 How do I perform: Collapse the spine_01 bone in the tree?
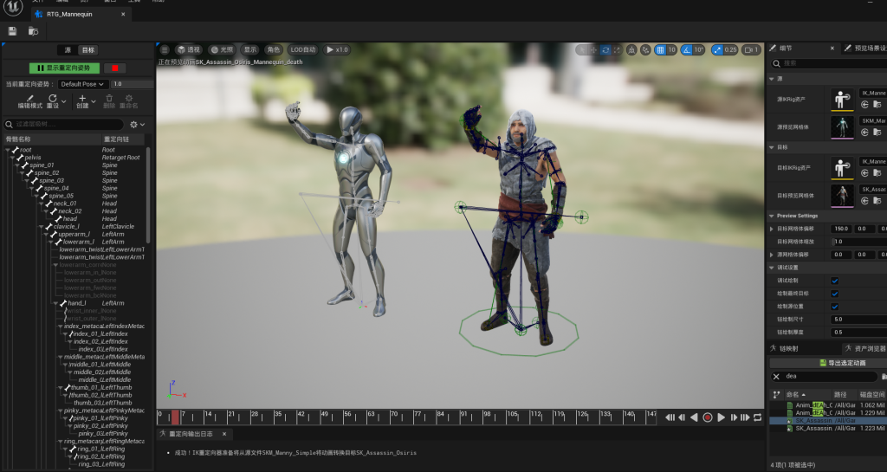17,165
